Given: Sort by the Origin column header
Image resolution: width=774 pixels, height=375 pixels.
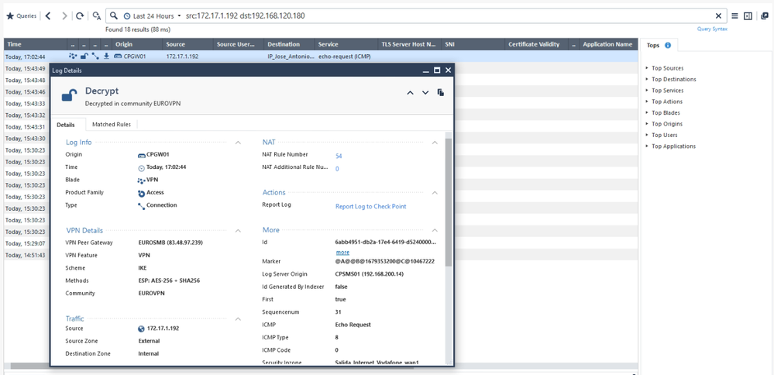Looking at the screenshot, I should point(136,44).
